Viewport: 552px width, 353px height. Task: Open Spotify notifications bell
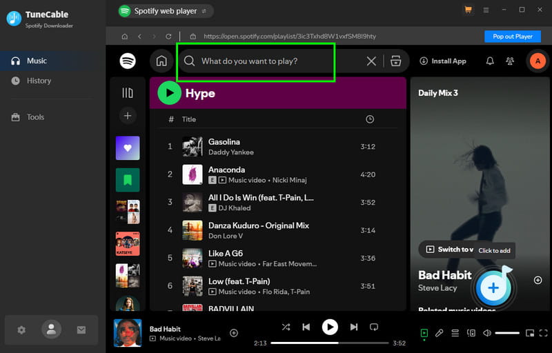coord(490,61)
